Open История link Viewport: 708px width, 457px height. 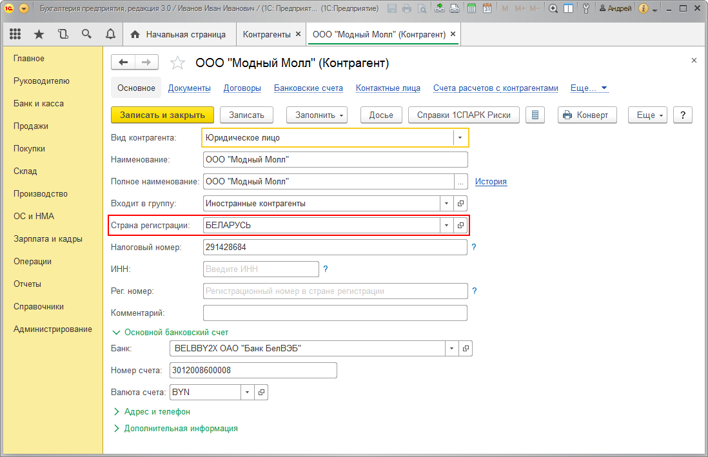(491, 182)
